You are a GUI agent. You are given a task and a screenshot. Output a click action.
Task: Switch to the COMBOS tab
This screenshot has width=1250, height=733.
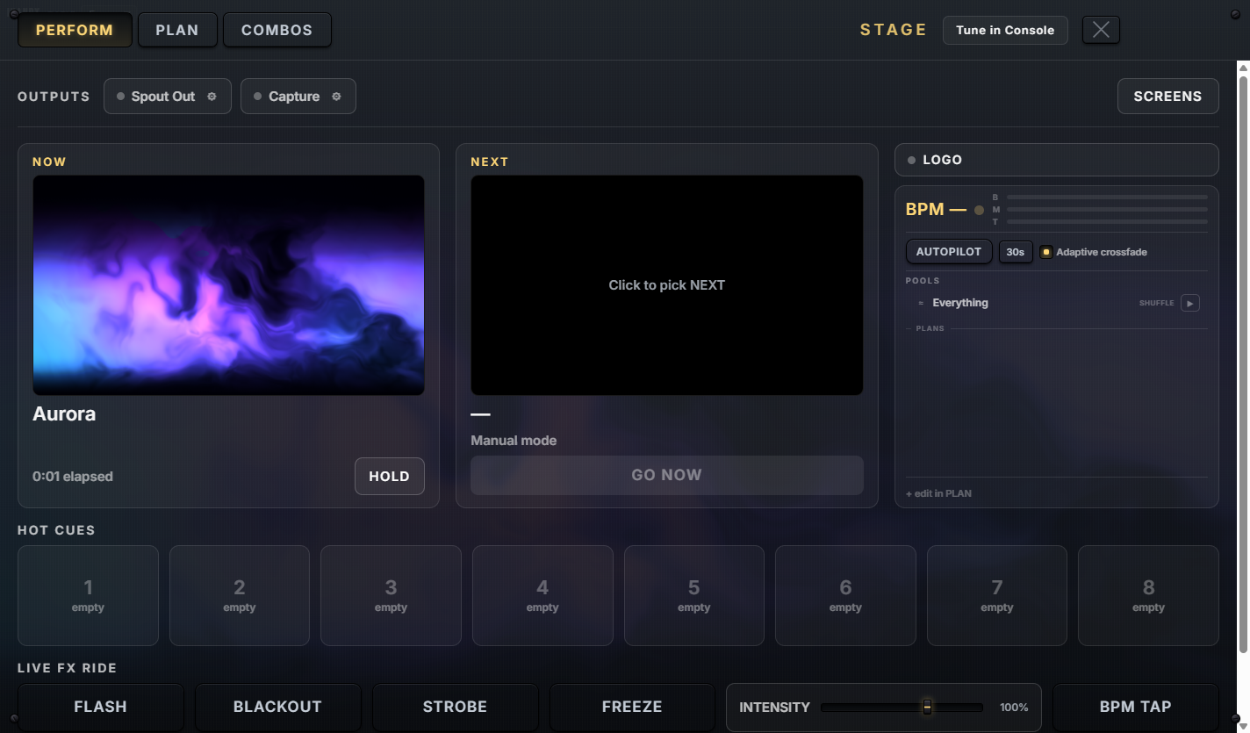tap(277, 30)
